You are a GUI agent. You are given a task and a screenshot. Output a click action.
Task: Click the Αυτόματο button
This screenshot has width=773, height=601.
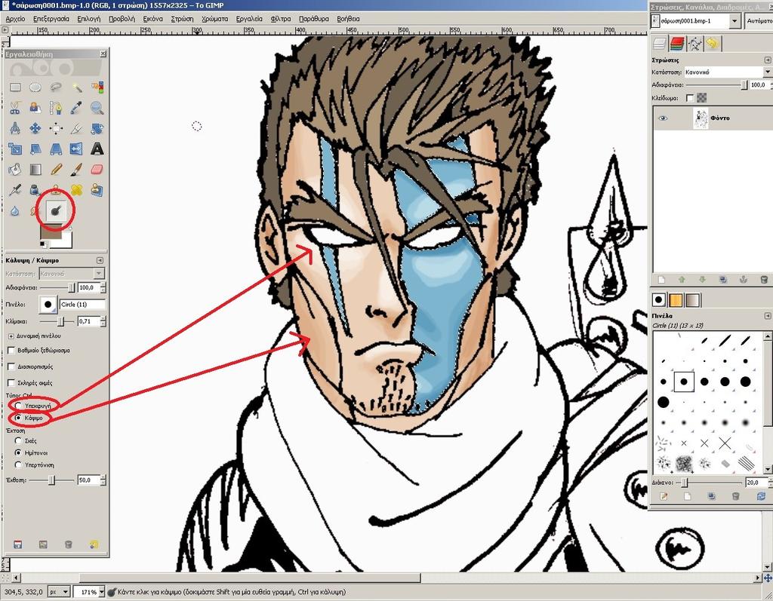click(759, 20)
